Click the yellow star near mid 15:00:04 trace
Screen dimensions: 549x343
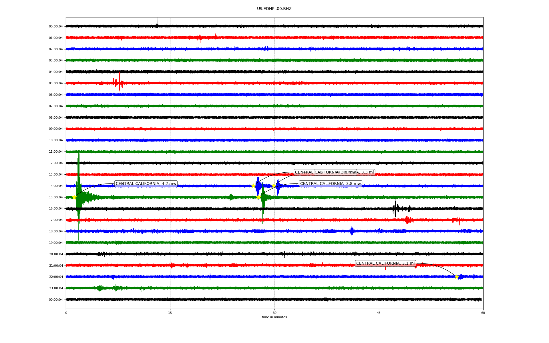(x=258, y=197)
